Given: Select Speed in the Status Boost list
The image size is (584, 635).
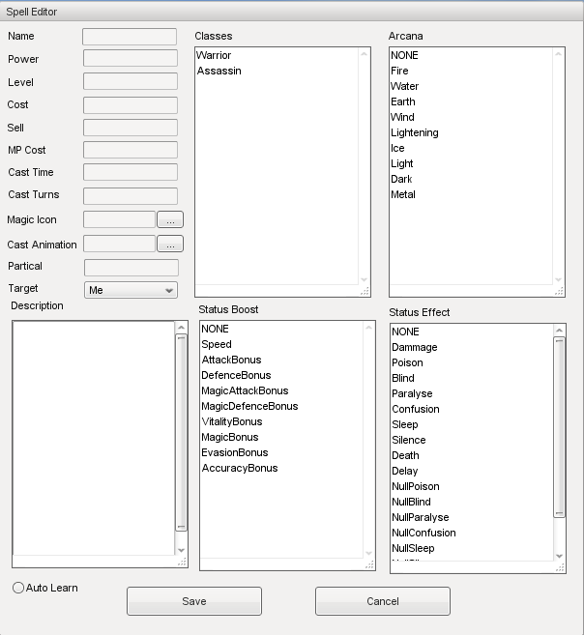Looking at the screenshot, I should pos(282,344).
